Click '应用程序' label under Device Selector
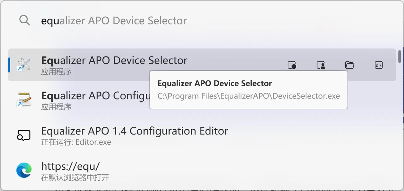This screenshot has width=404, height=191. click(x=56, y=72)
